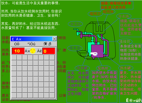Viewport: 142px width, 103px height.
Task: Close the minesweeper game window
Action: click(54, 39)
